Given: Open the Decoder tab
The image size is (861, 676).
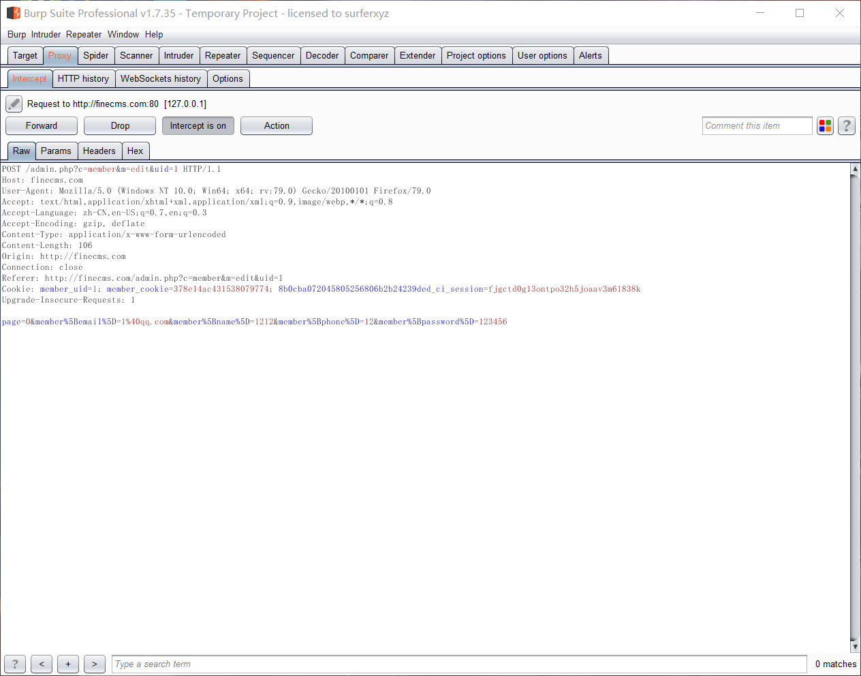Looking at the screenshot, I should (322, 56).
